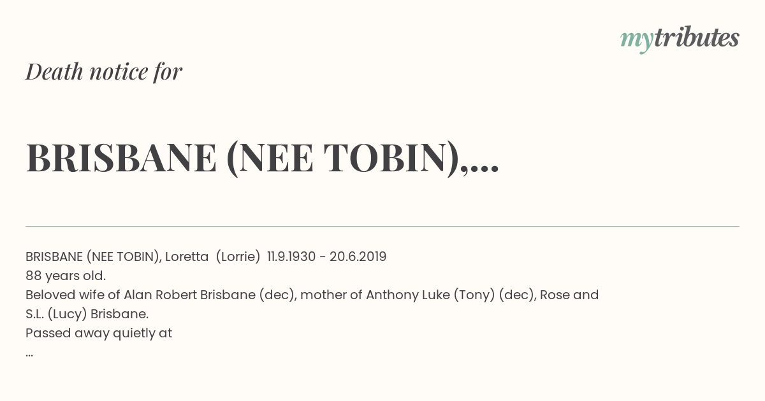Click the horizontal divider line
Image resolution: width=765 pixels, height=401 pixels.
click(382, 226)
